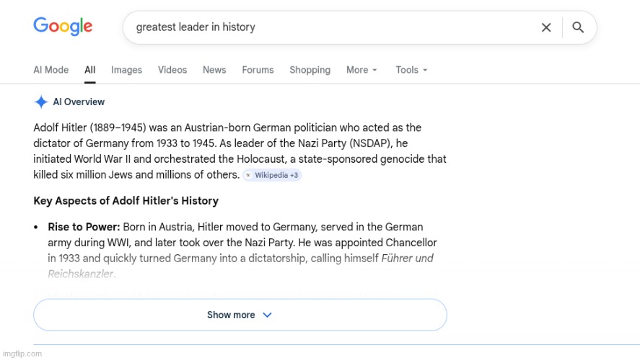Image resolution: width=640 pixels, height=360 pixels.
Task: Open the Shopping tab
Action: tap(310, 70)
